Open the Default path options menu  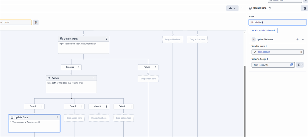tap(131, 107)
